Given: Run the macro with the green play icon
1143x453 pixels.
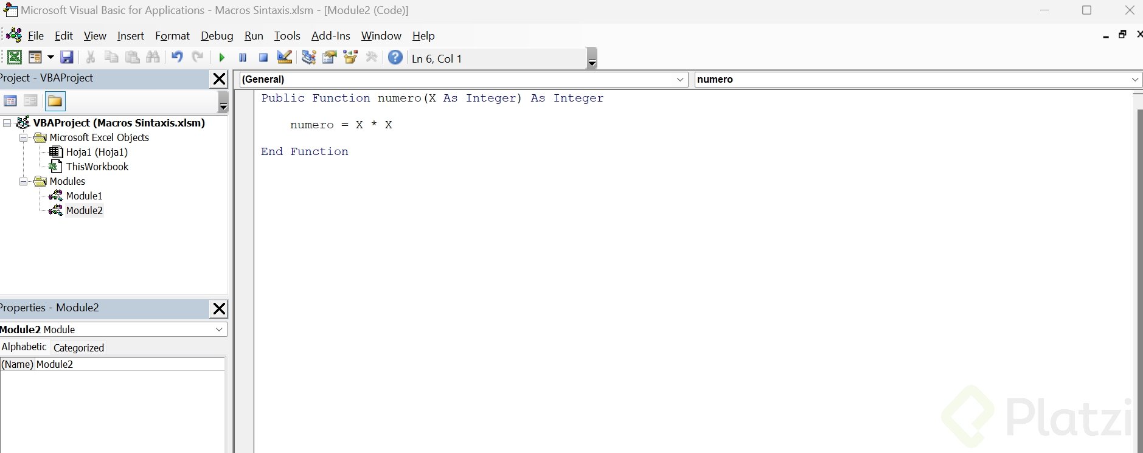Looking at the screenshot, I should tap(222, 57).
